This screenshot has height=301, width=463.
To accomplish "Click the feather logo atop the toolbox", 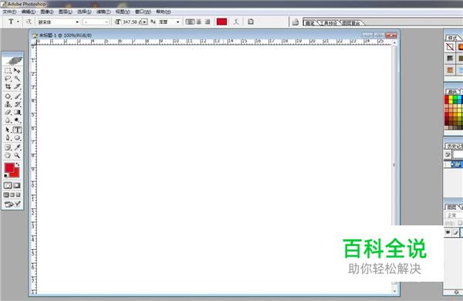I will click(13, 61).
